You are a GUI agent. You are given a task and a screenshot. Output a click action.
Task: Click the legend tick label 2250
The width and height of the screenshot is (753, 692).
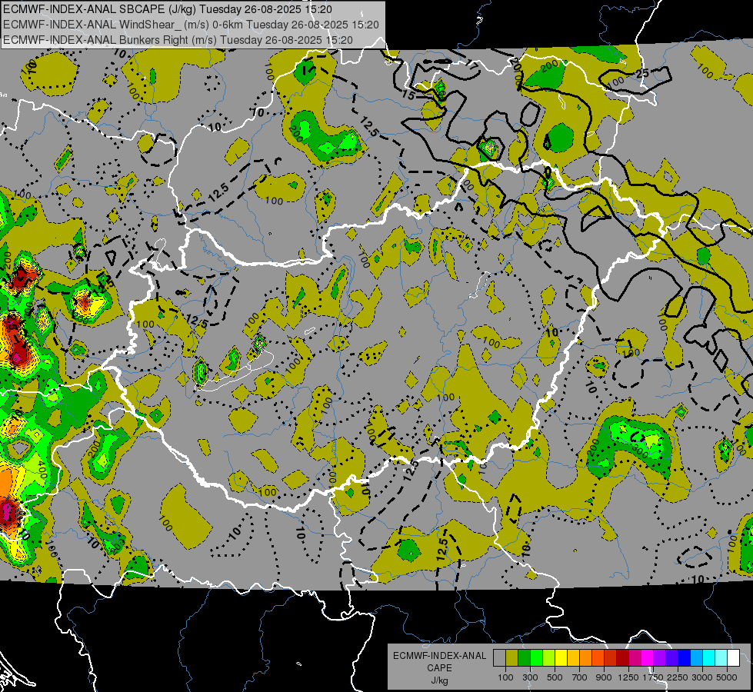coord(678,677)
